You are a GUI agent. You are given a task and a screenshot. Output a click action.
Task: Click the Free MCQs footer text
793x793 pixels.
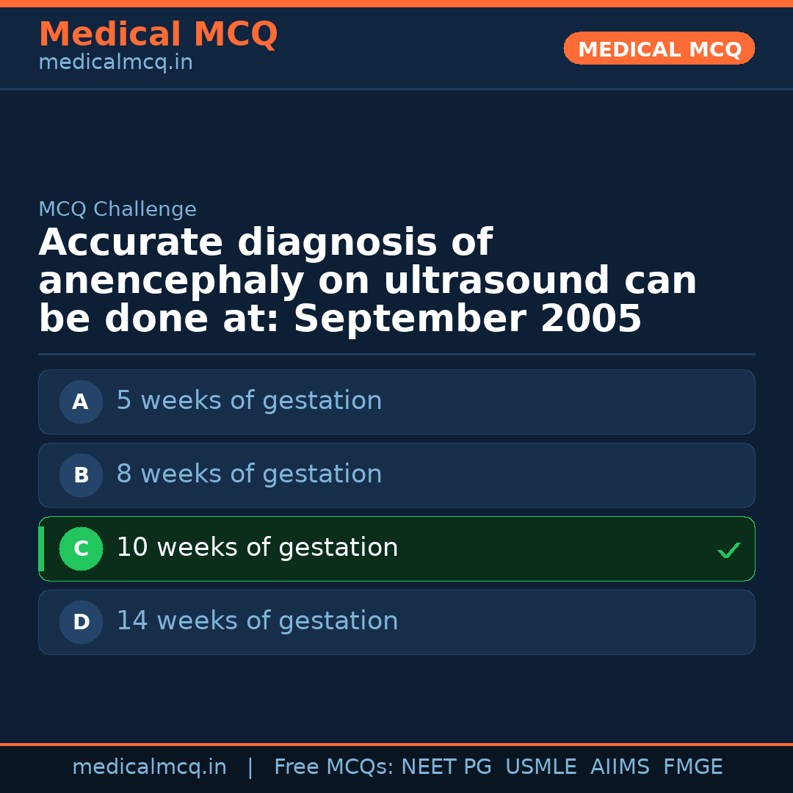point(333,767)
